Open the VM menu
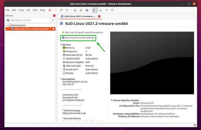This screenshot has height=130, width=201. click(x=28, y=10)
